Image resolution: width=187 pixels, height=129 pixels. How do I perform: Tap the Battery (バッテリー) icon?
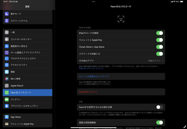7,99
